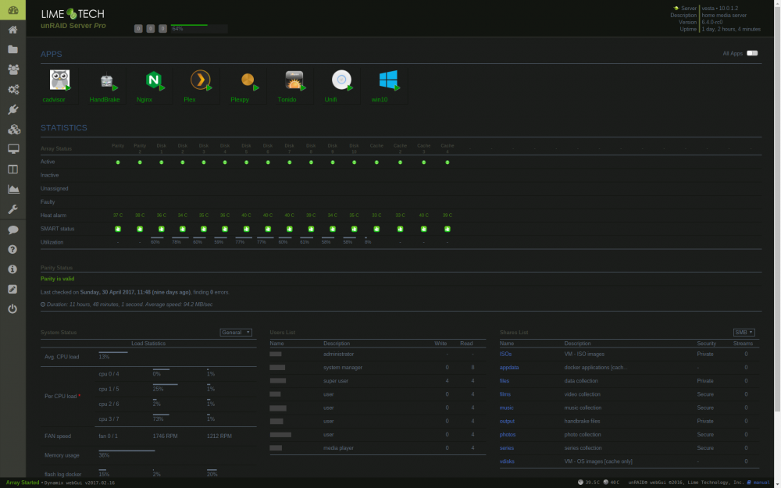Image resolution: width=781 pixels, height=488 pixels.
Task: Click the power icon in sidebar
Action: tap(13, 308)
